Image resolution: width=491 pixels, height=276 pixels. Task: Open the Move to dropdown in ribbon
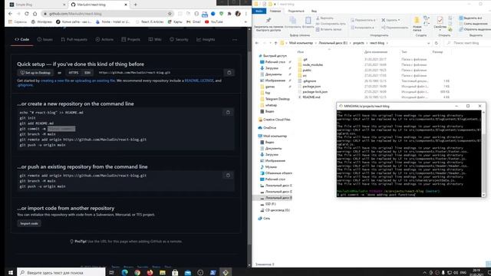point(364,20)
